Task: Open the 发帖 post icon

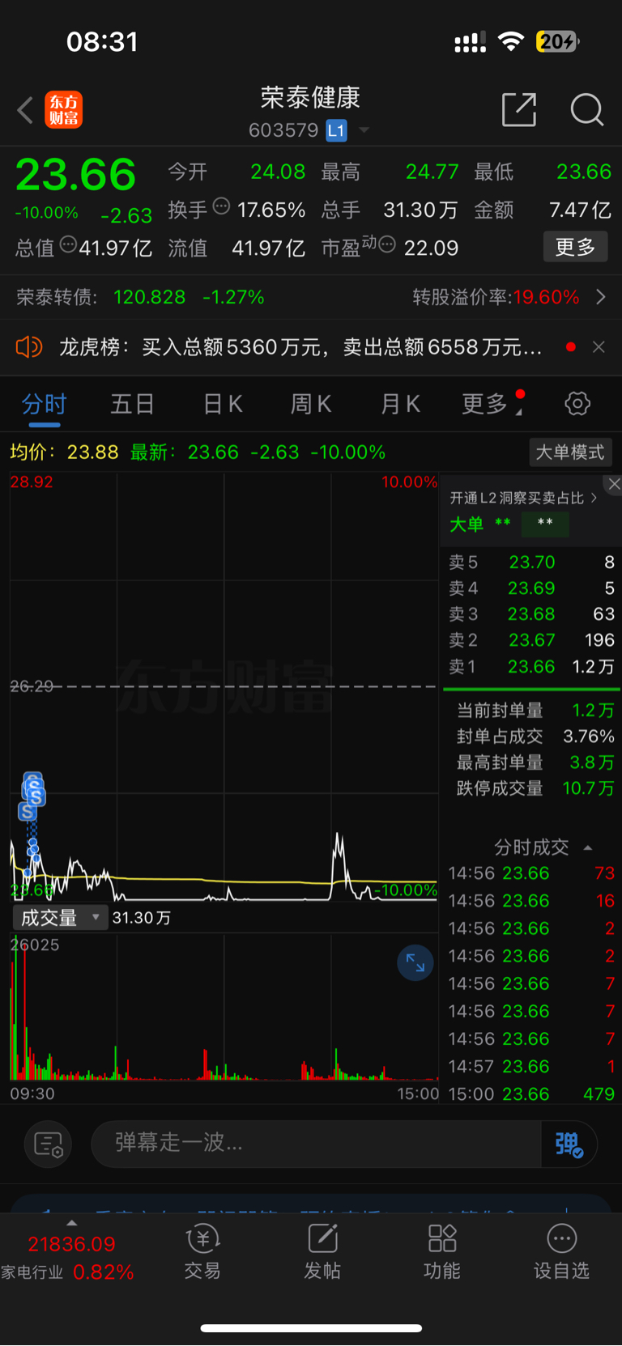Action: click(x=322, y=1250)
